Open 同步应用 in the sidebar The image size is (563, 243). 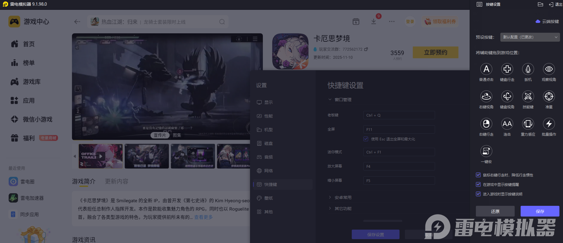(x=24, y=214)
